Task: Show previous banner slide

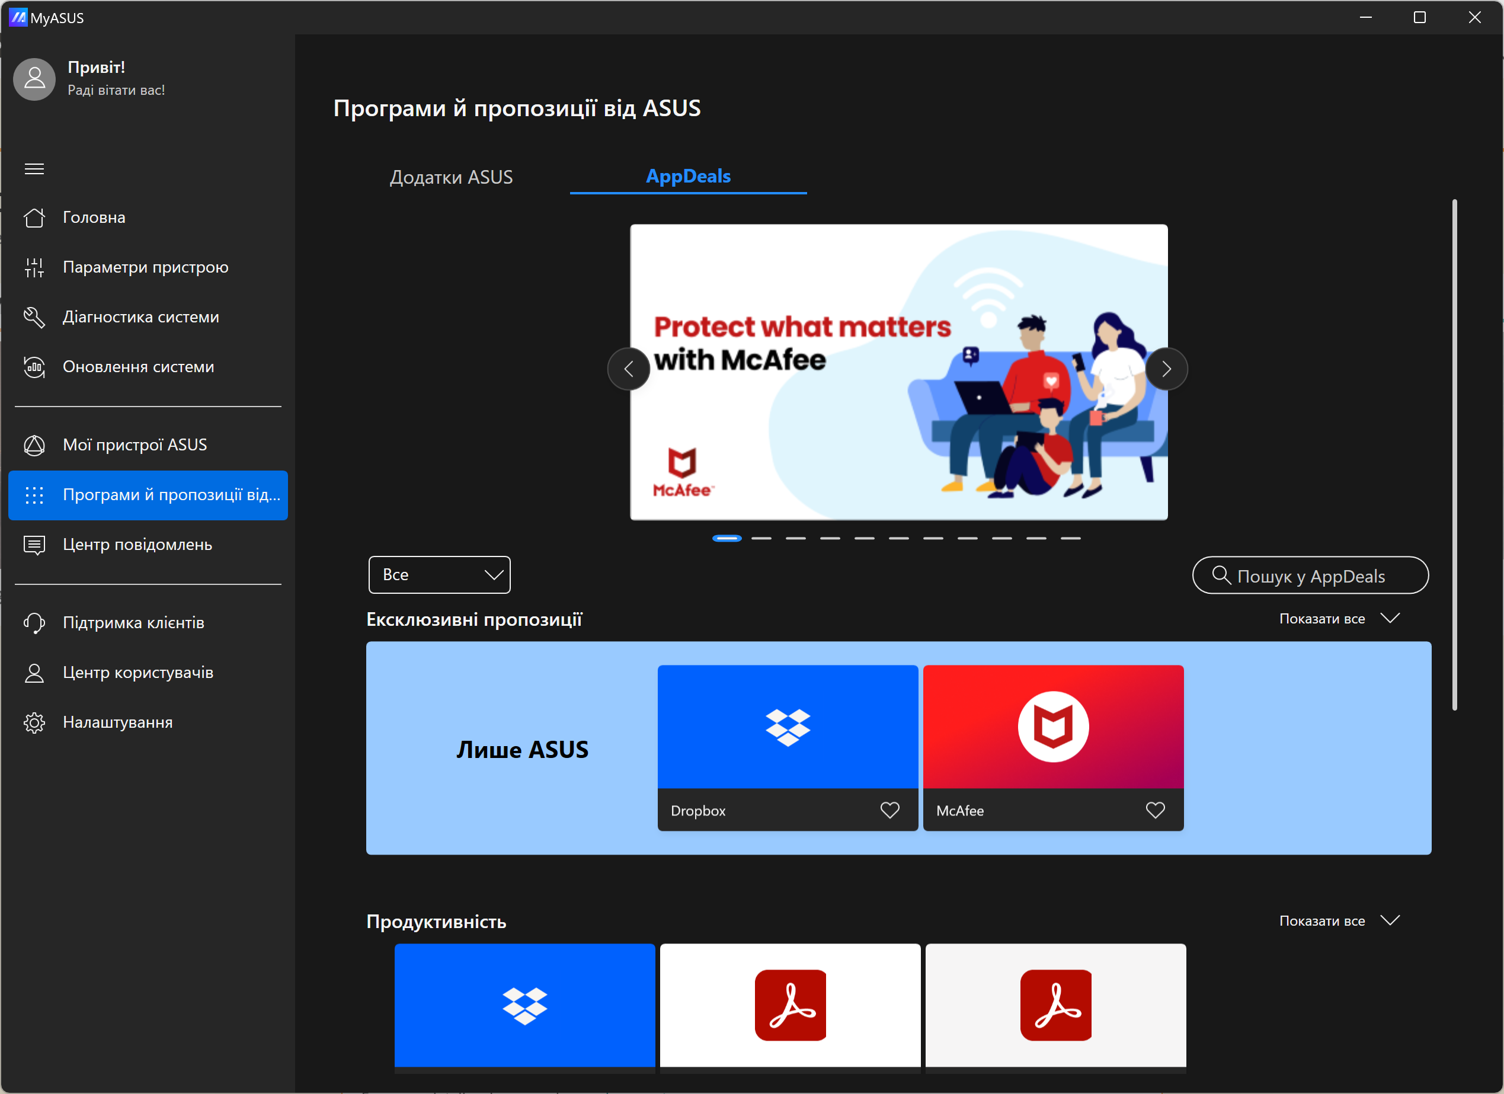Action: pyautogui.click(x=629, y=369)
